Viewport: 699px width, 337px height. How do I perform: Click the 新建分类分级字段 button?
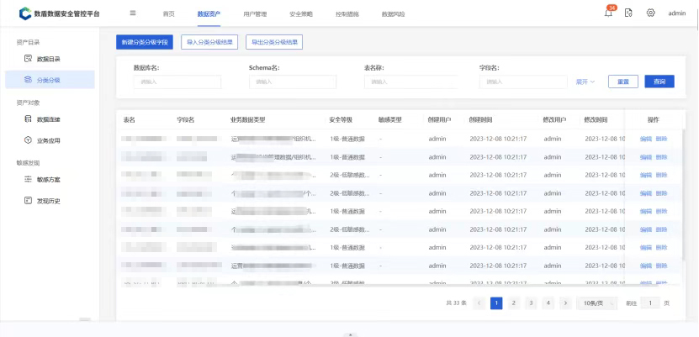(x=145, y=41)
